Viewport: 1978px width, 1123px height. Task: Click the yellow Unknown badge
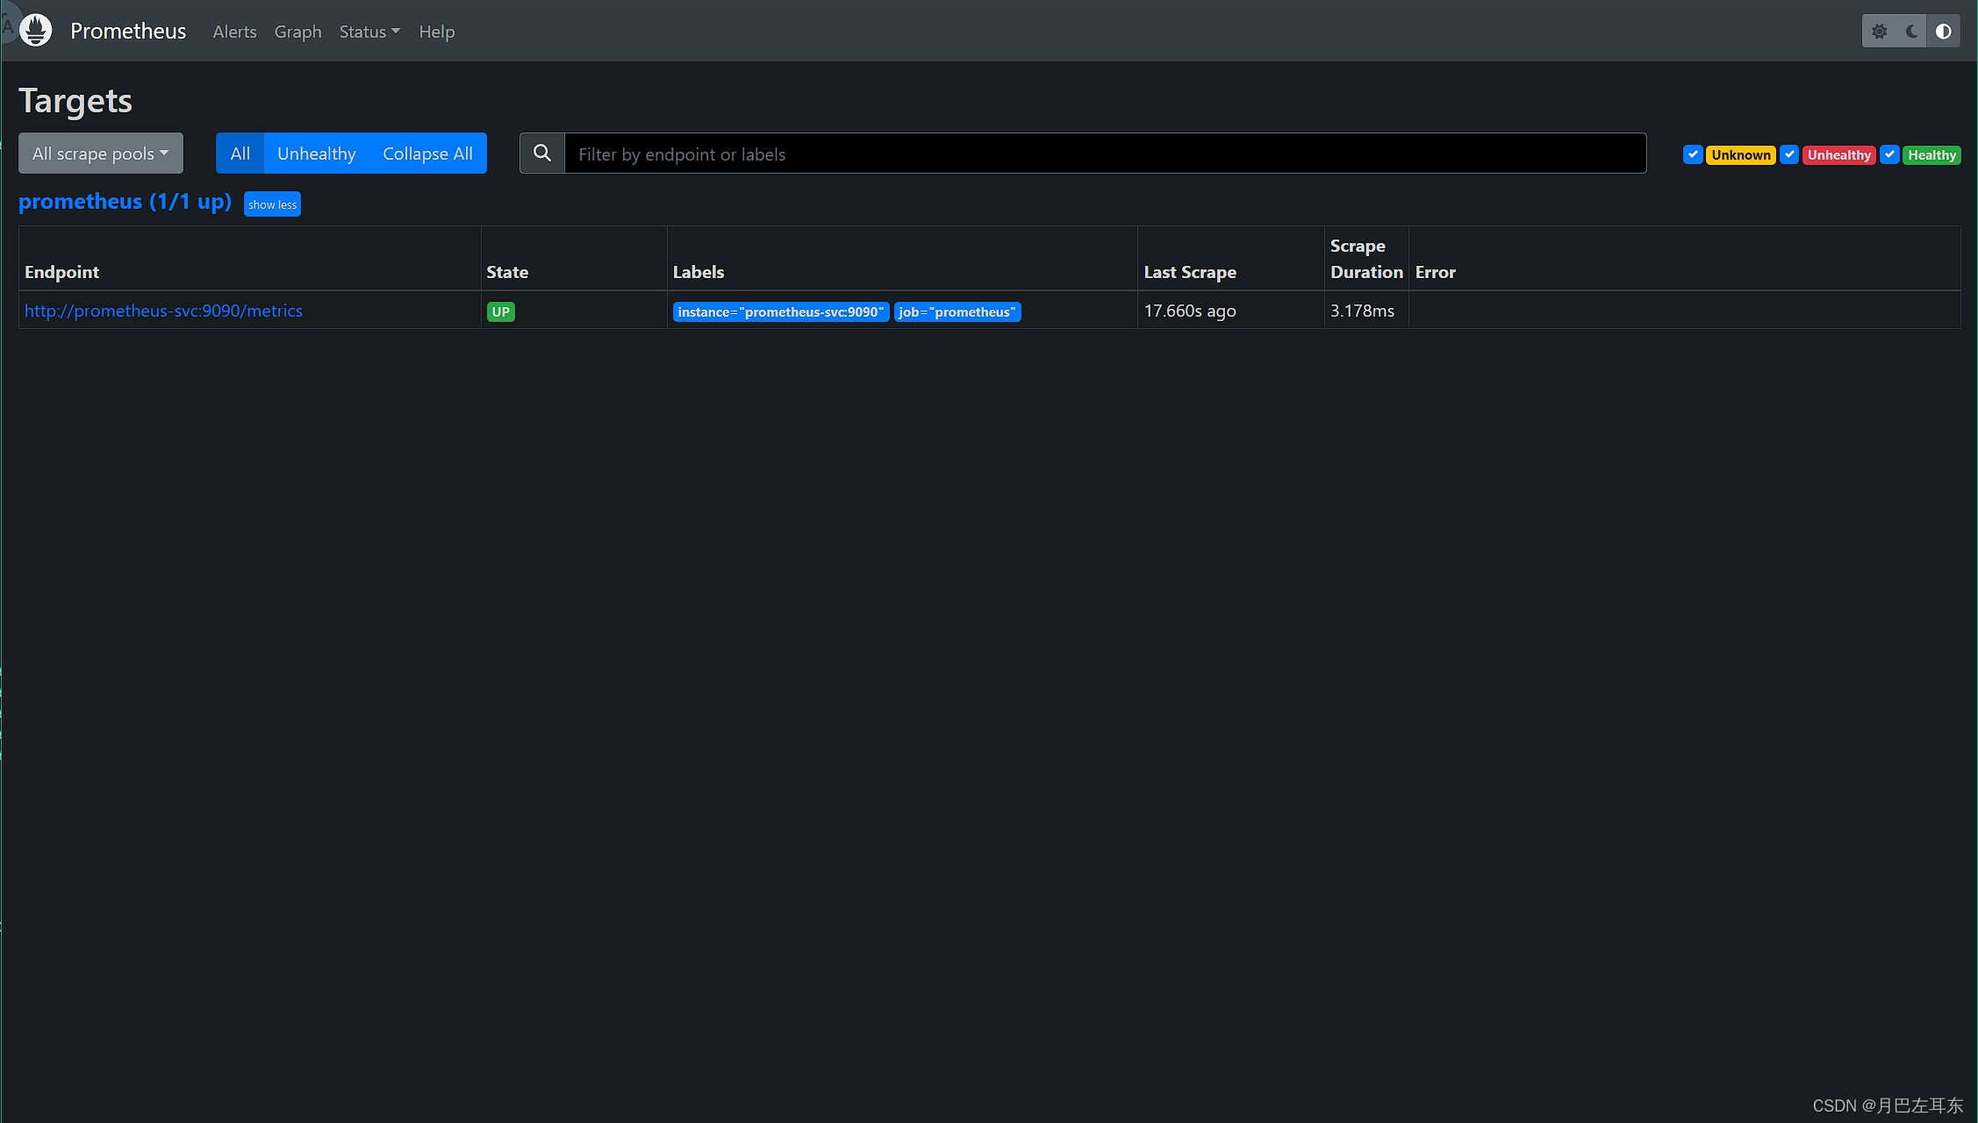[1741, 154]
